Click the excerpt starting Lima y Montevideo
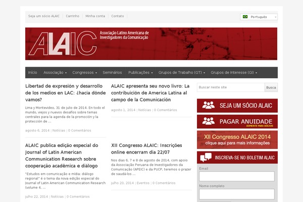The width and height of the screenshot is (303, 202). click(x=65, y=115)
